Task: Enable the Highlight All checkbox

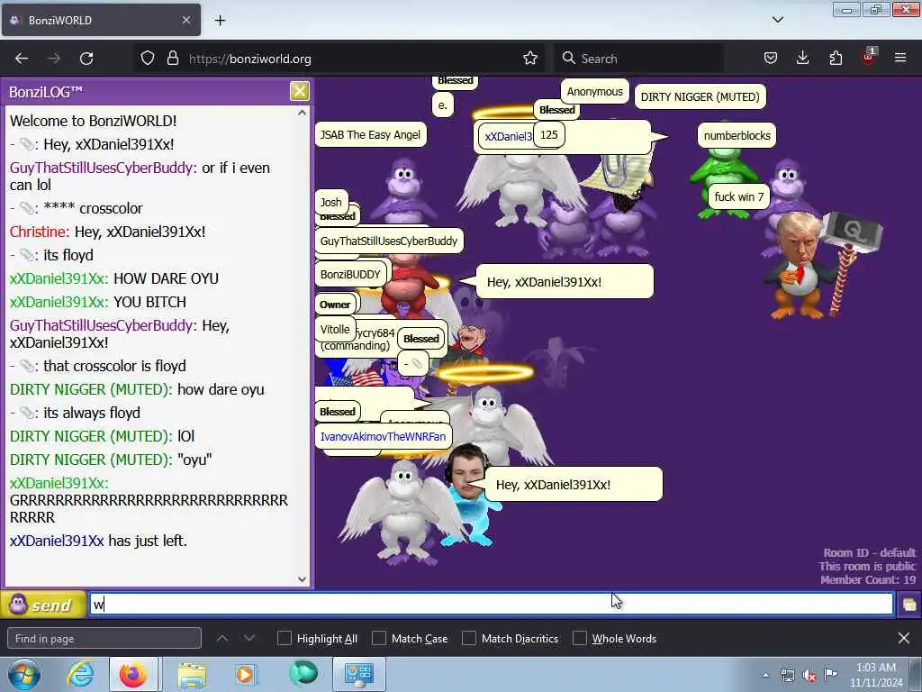Action: 284,638
